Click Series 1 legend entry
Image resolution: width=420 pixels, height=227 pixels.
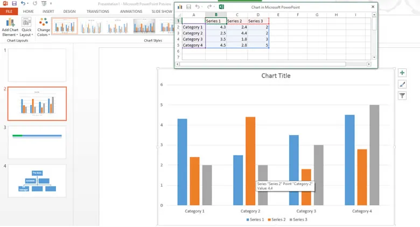pyautogui.click(x=255, y=219)
